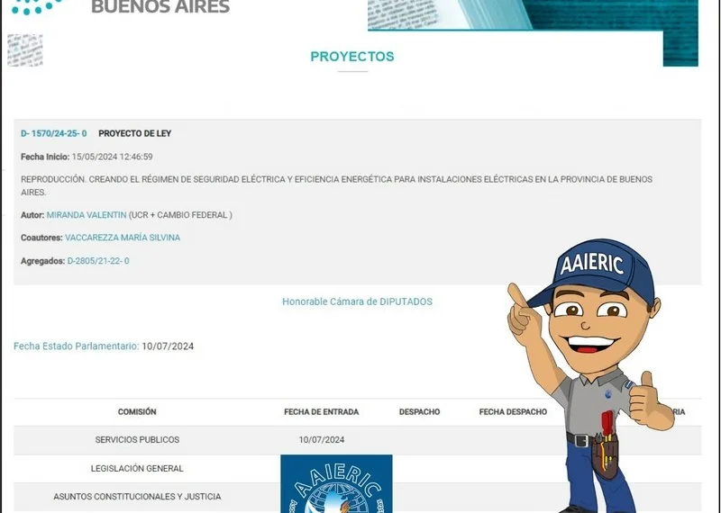
Task: Click the UCR + CAMBIO FEDERAL text
Action: click(x=180, y=215)
